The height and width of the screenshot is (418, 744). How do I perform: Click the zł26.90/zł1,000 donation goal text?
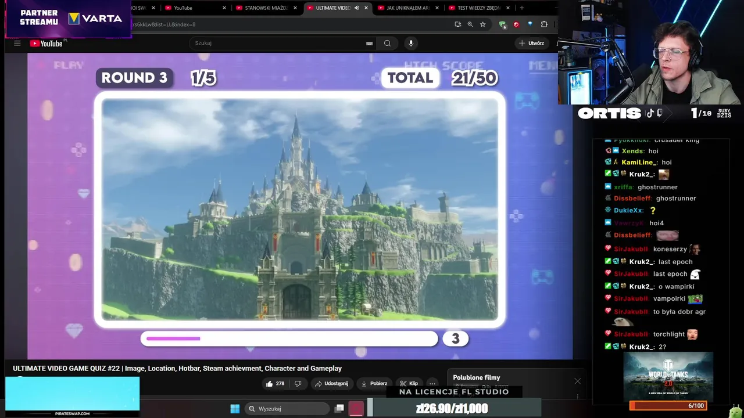pyautogui.click(x=452, y=409)
